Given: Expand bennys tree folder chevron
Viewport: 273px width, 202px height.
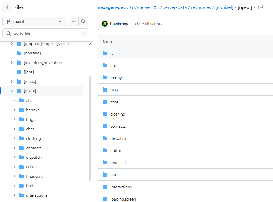Looking at the screenshot, I should pyautogui.click(x=14, y=110).
